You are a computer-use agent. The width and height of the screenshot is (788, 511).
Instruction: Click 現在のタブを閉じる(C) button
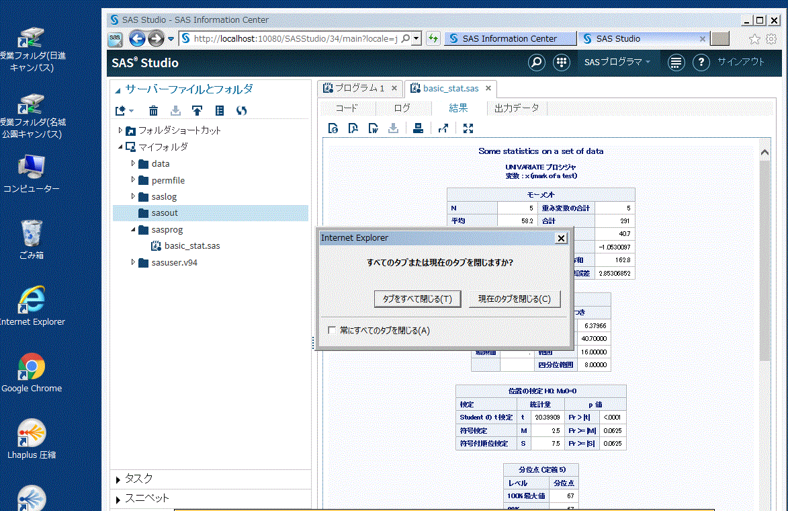point(515,299)
